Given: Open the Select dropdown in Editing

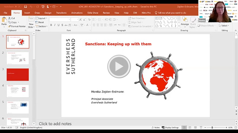Looking at the screenshot, I should pyautogui.click(x=224, y=26).
